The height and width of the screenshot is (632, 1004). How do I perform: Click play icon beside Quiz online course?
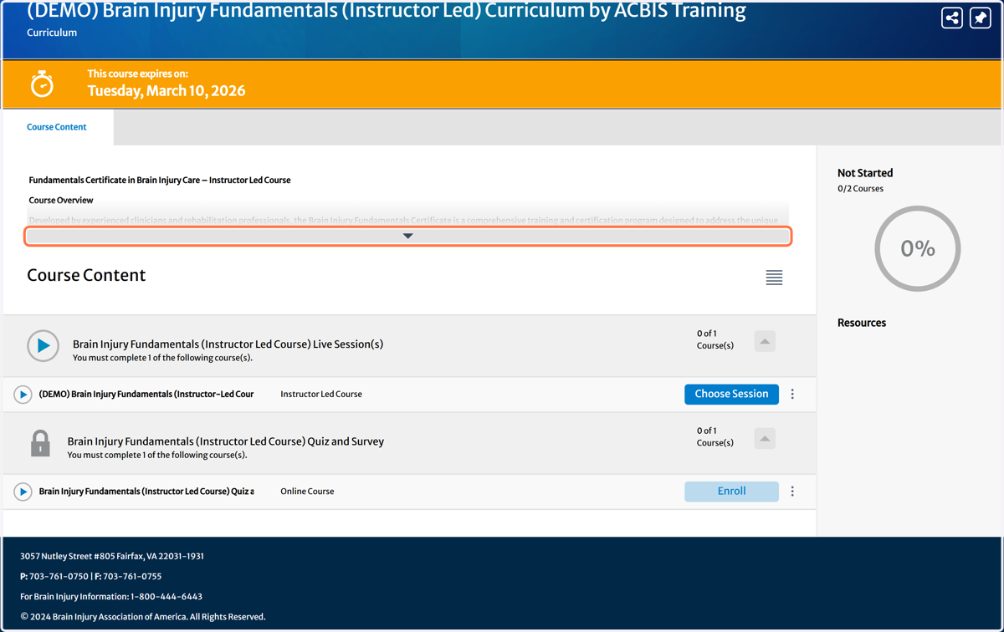(x=23, y=492)
